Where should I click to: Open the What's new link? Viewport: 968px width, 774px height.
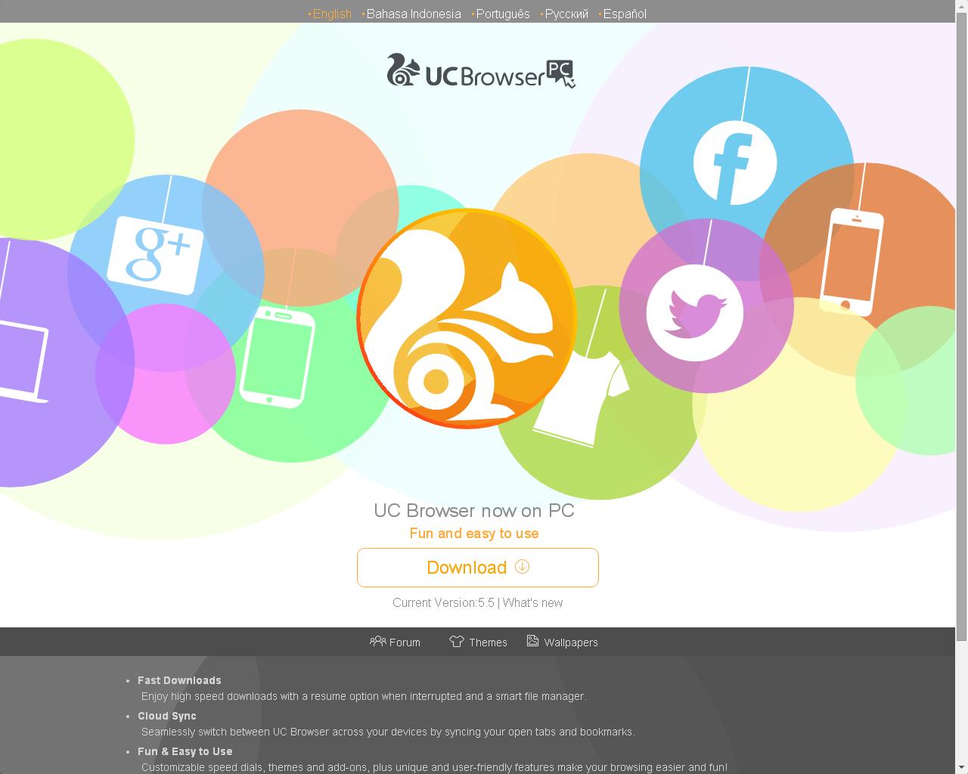click(x=532, y=602)
